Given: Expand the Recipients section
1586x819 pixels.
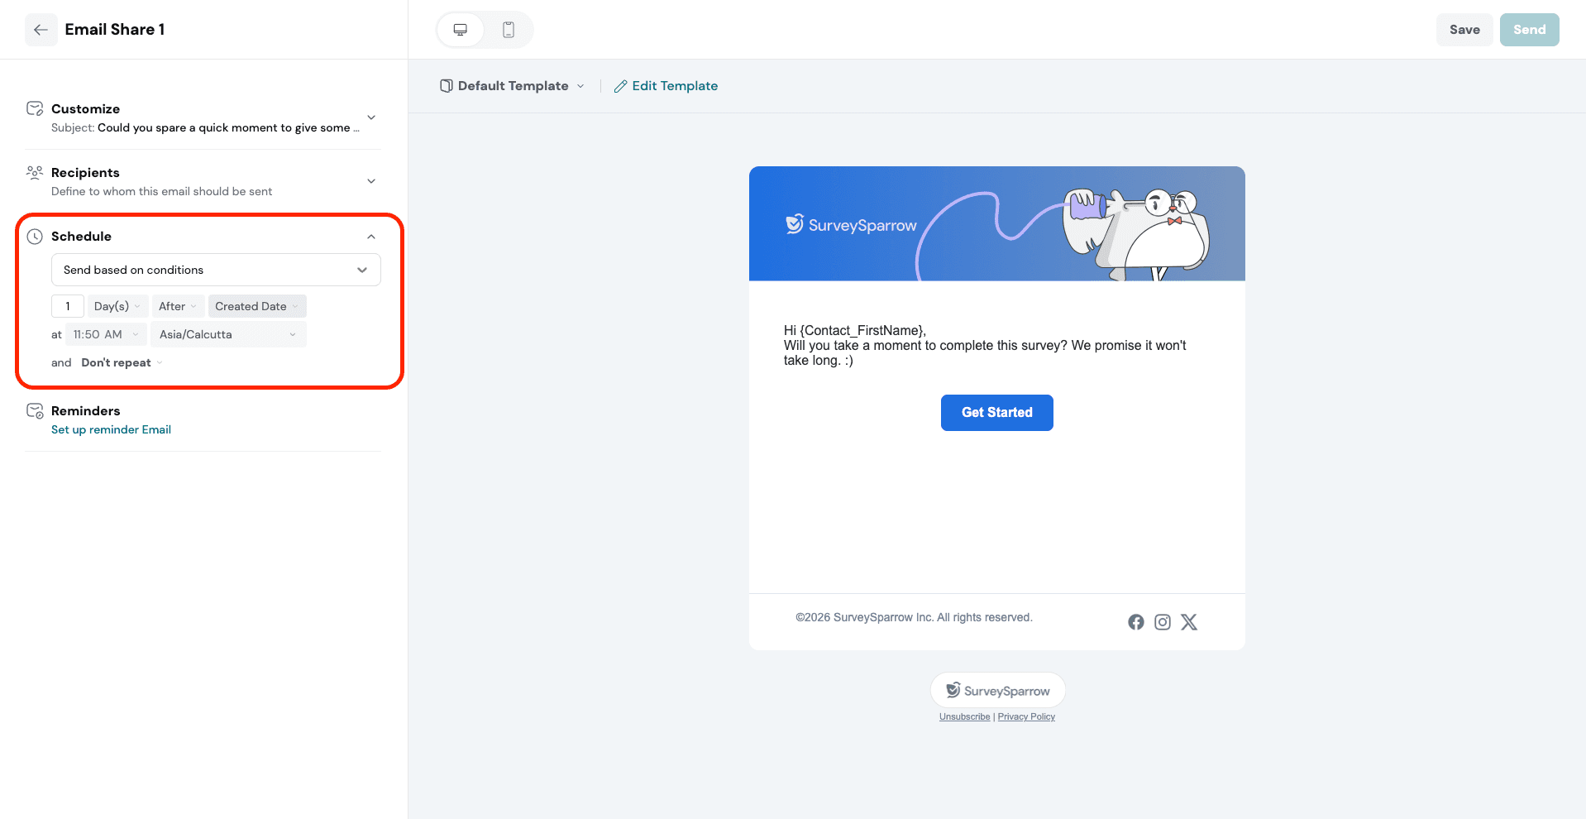Looking at the screenshot, I should pos(371,181).
